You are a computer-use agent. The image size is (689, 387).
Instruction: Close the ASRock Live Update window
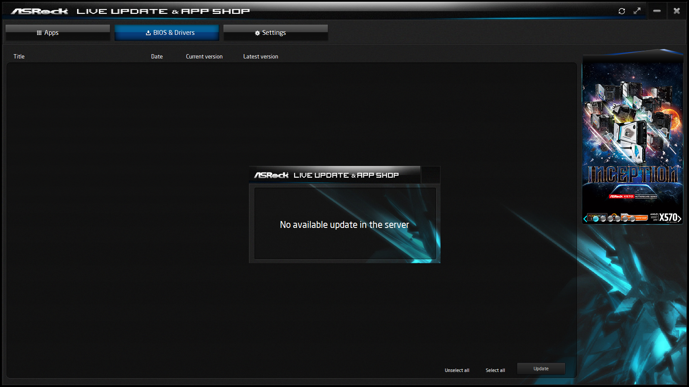click(x=677, y=11)
